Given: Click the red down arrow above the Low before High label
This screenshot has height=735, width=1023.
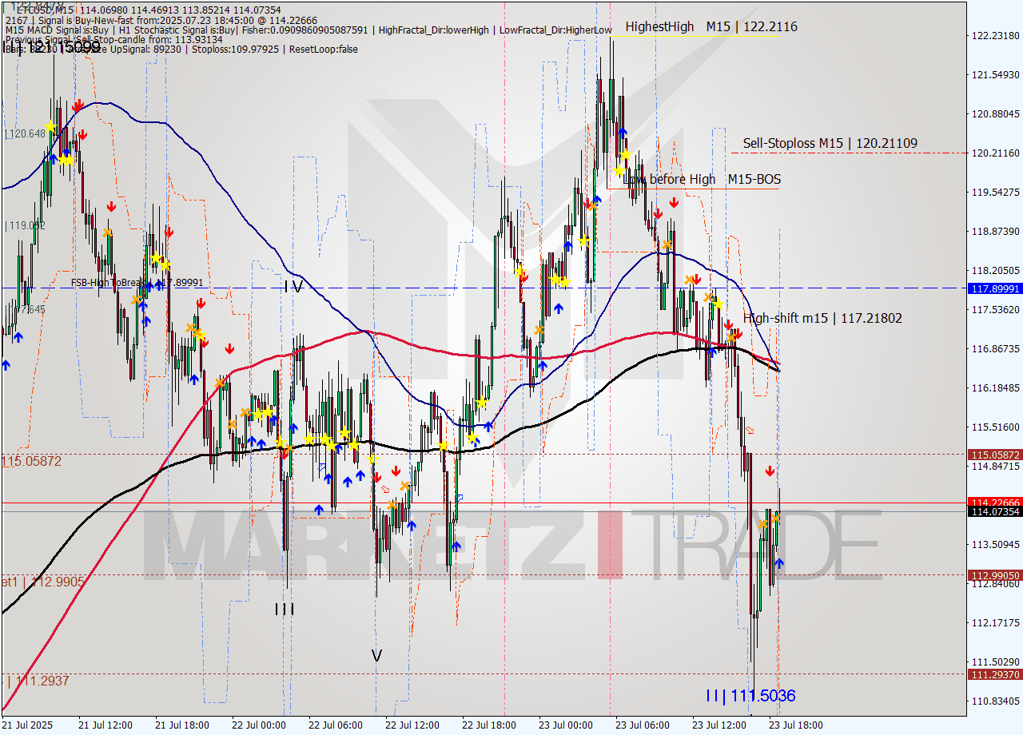Looking at the screenshot, I should pos(675,202).
